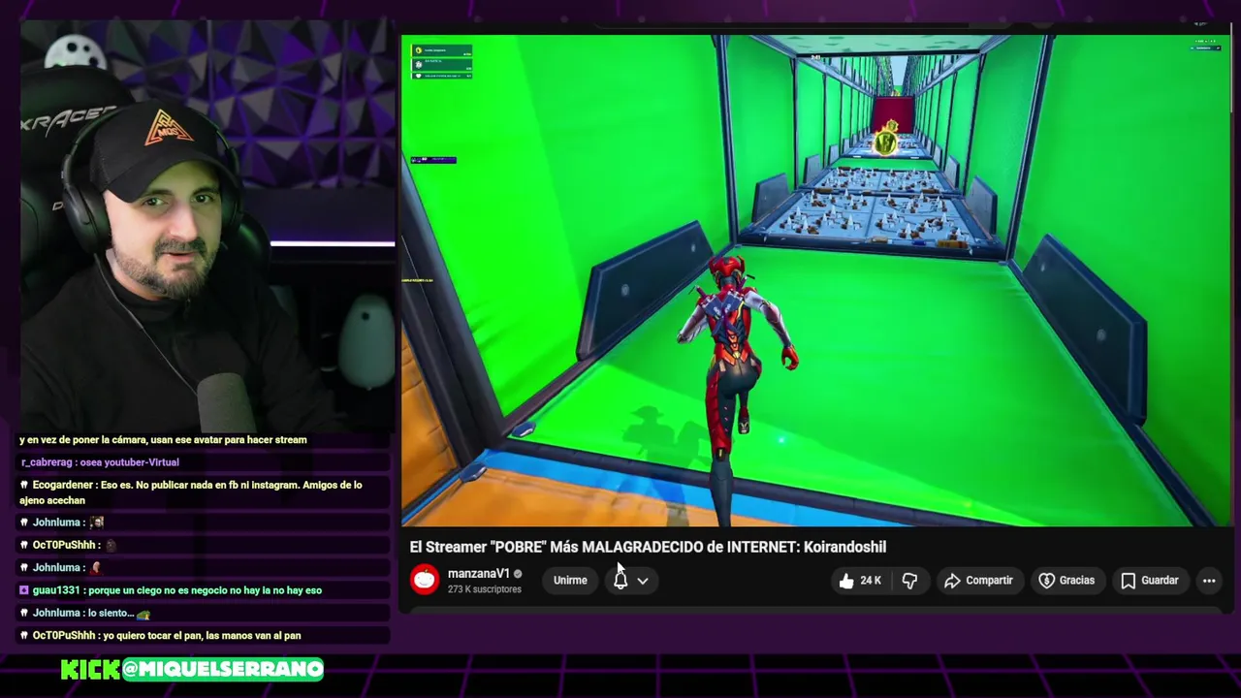Viewport: 1241px width, 698px height.
Task: Expand the notification options chevron
Action: 643,581
